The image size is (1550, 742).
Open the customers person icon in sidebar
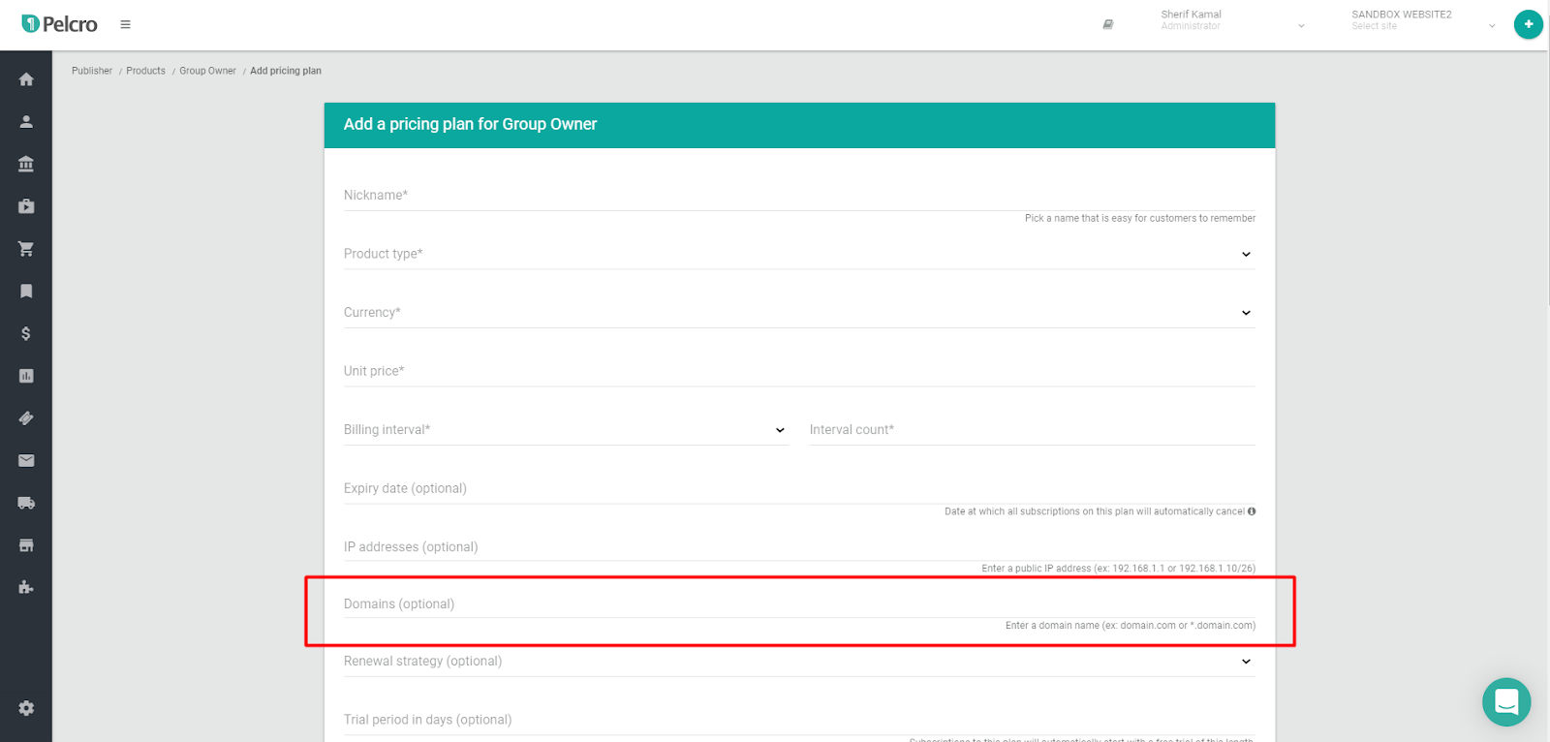coord(26,122)
